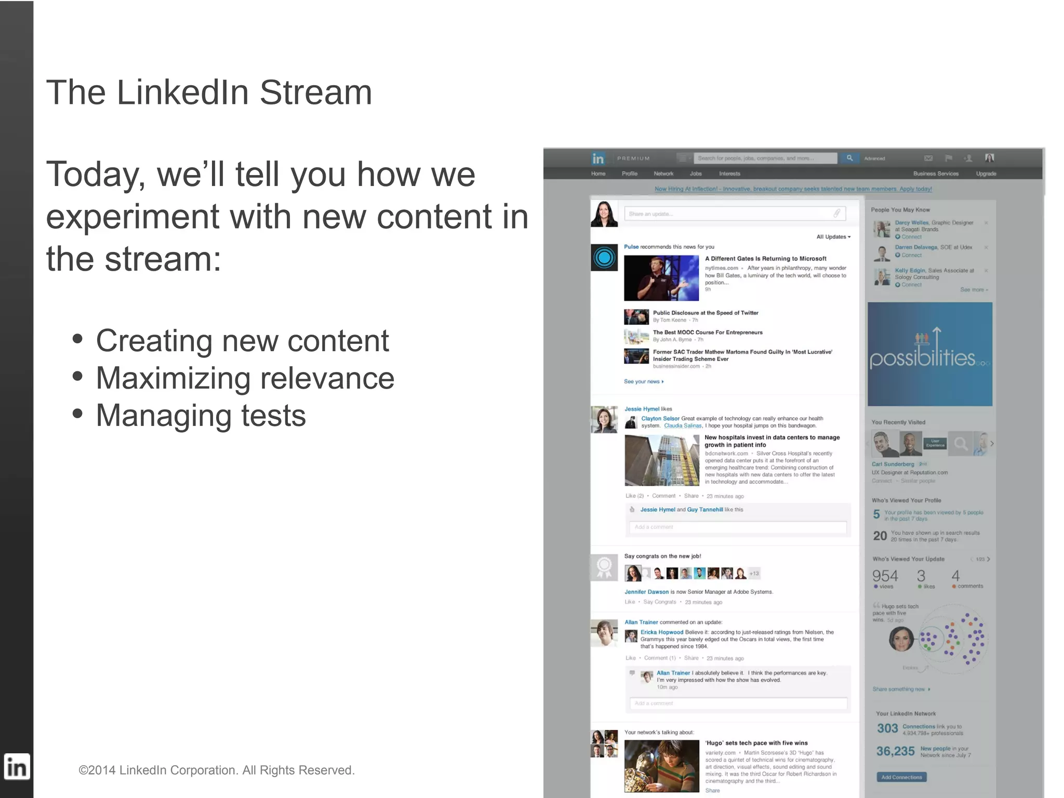This screenshot has height=798, width=1064.
Task: Open Clayton Selsor's profile link
Action: click(660, 418)
